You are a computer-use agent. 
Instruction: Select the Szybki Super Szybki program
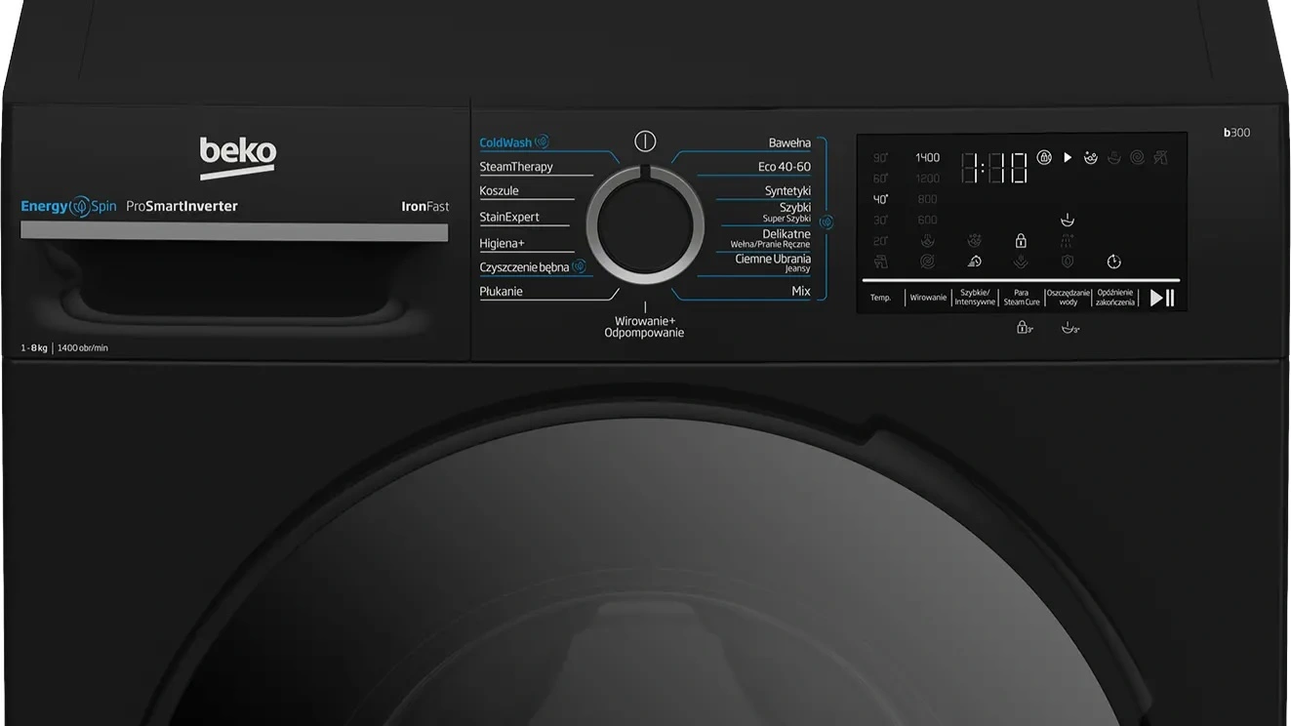click(787, 213)
